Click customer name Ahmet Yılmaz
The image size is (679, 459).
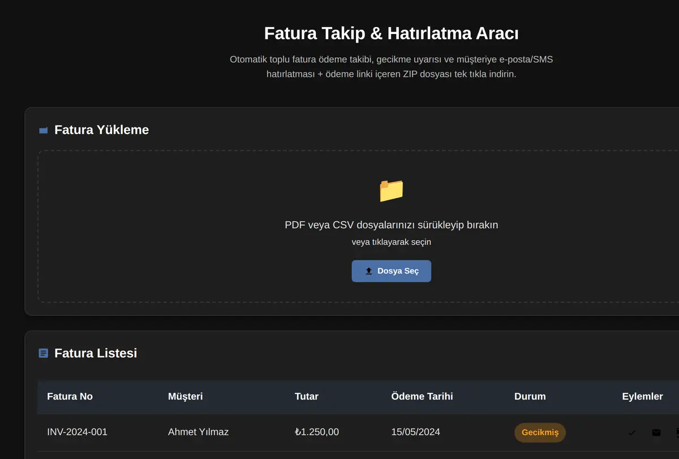[x=198, y=432]
